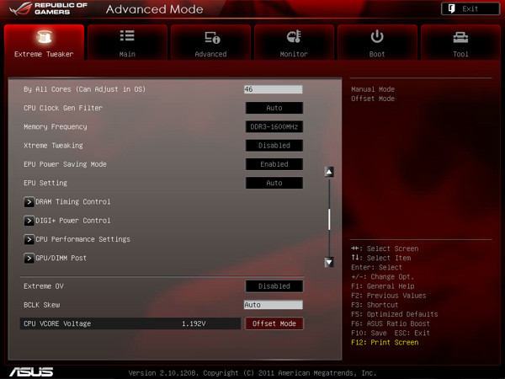The width and height of the screenshot is (505, 379).
Task: Click the F10: Save ESC: Exit hint
Action: pos(391,333)
